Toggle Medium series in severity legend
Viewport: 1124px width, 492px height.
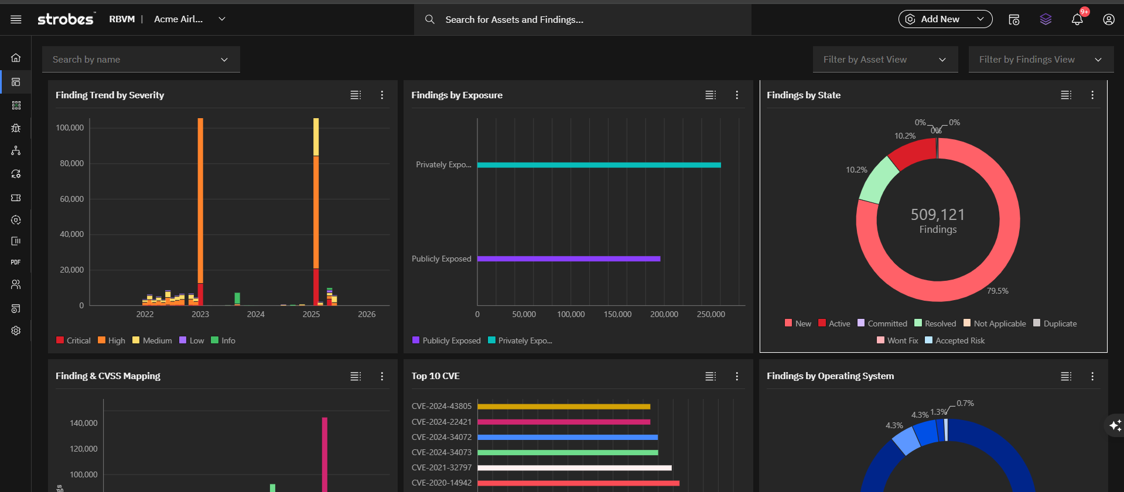[152, 340]
